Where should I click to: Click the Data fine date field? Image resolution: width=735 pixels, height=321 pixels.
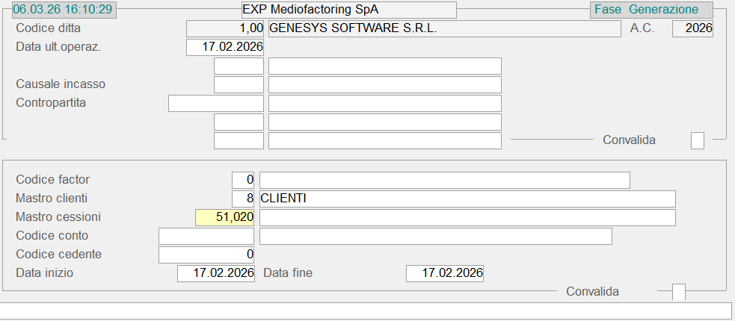click(x=444, y=274)
